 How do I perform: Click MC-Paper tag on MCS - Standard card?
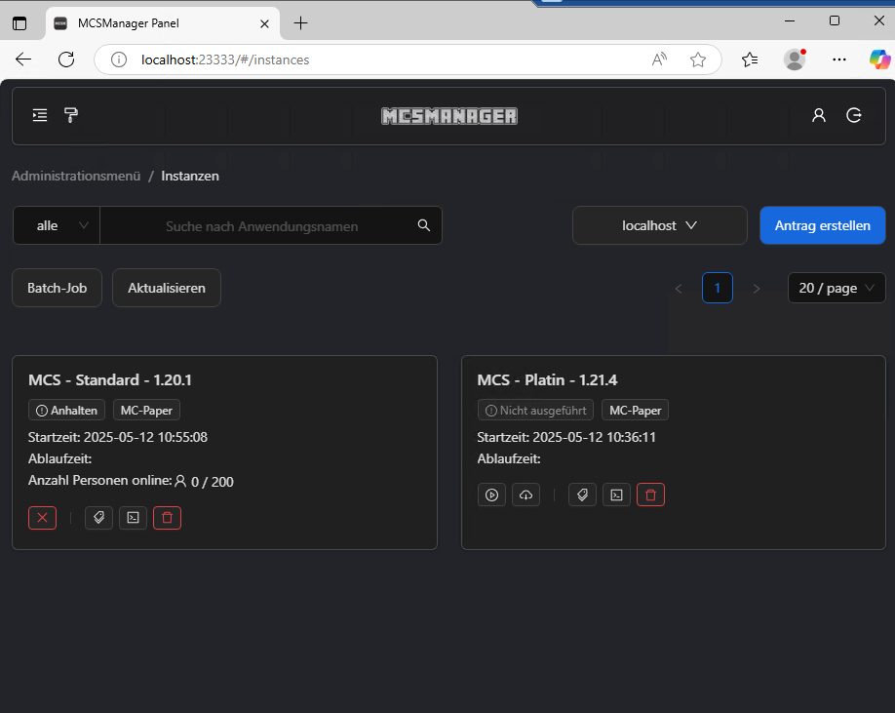146,410
